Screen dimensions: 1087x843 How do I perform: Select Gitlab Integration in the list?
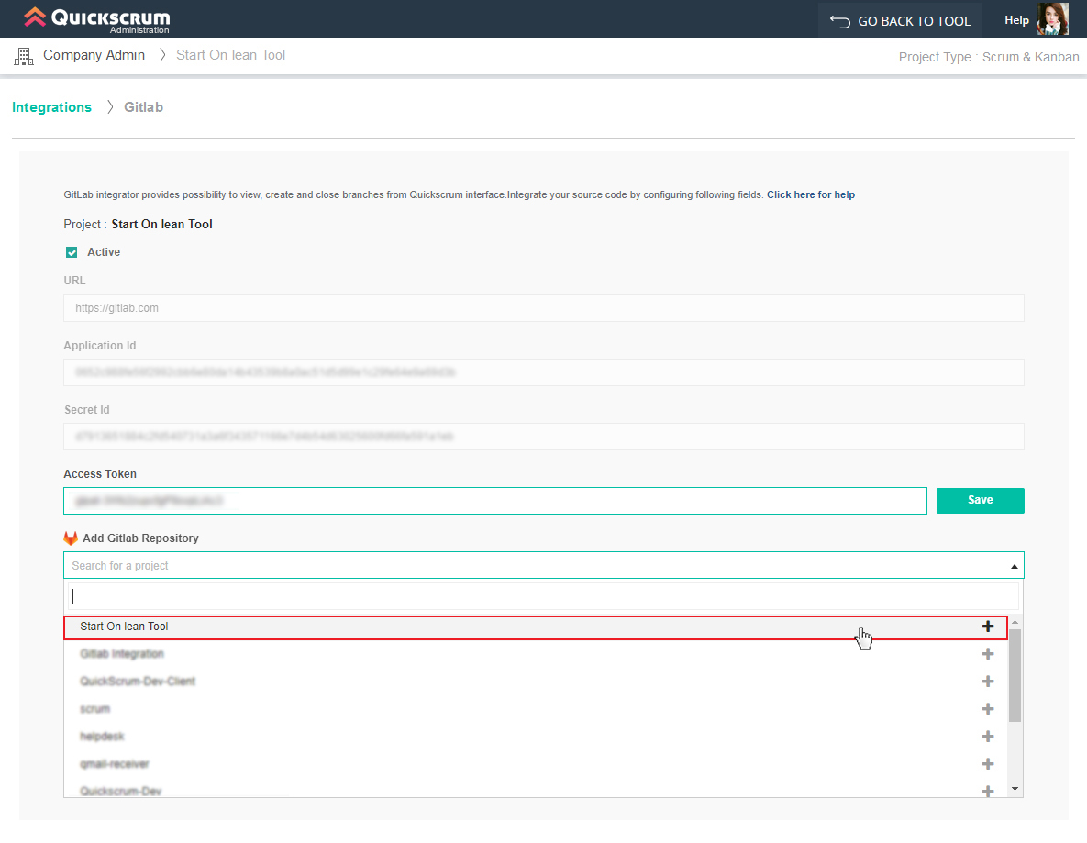[535, 654]
